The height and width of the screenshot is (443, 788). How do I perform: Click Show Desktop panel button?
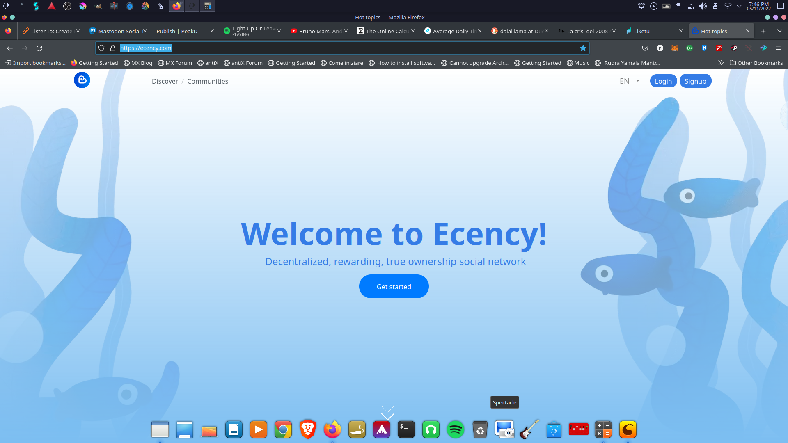tap(781, 6)
